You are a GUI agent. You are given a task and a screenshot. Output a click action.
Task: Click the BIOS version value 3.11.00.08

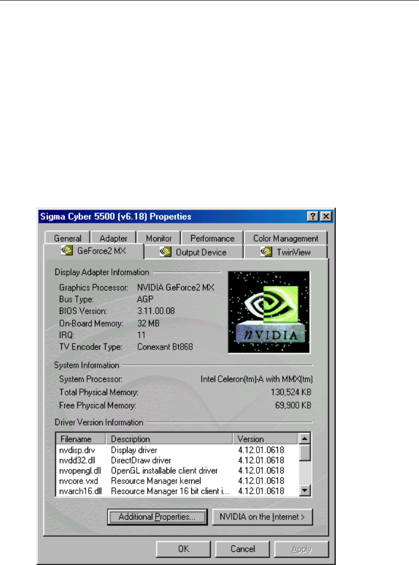[156, 311]
